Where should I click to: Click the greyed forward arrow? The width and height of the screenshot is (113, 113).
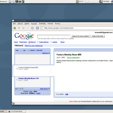point(23,28)
